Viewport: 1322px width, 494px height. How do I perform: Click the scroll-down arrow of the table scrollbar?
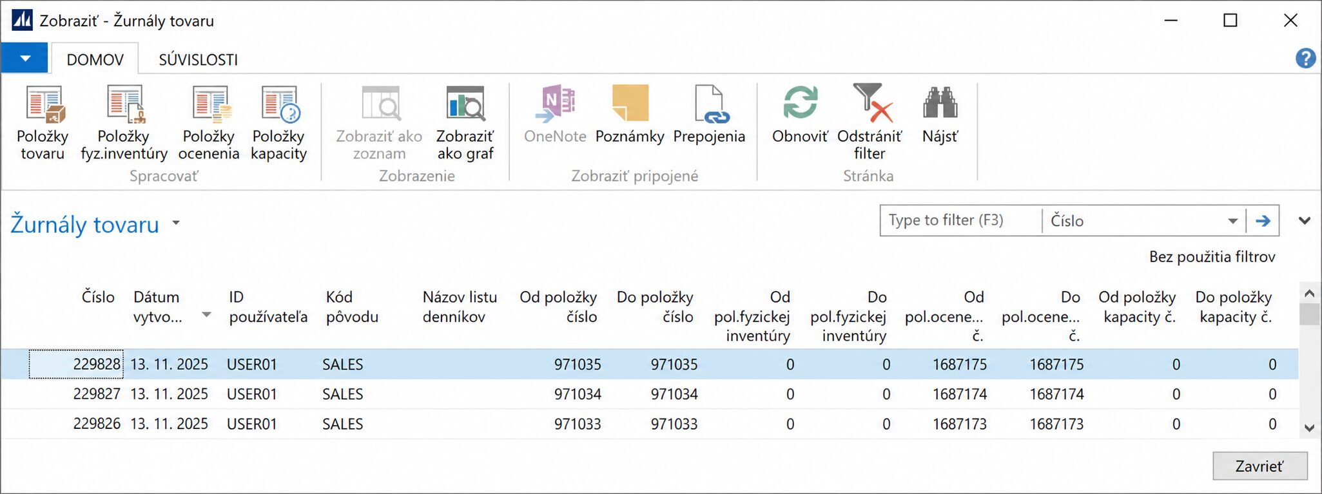point(1309,428)
